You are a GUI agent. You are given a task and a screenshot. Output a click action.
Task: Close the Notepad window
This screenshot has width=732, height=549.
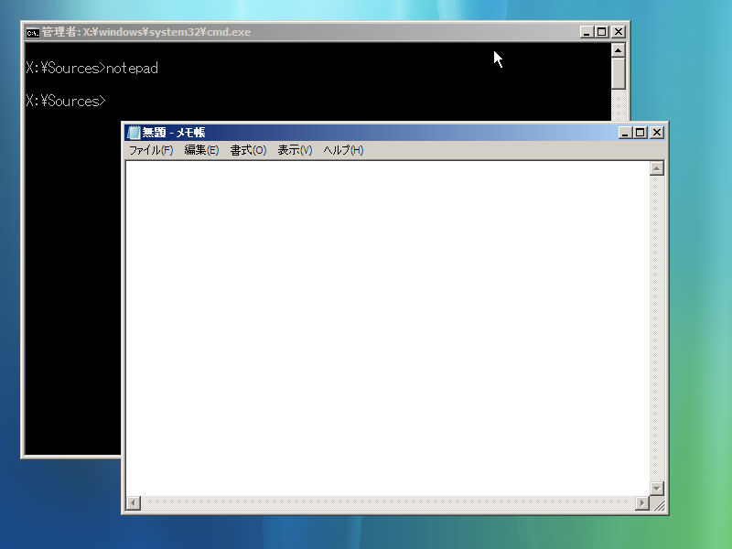(657, 133)
